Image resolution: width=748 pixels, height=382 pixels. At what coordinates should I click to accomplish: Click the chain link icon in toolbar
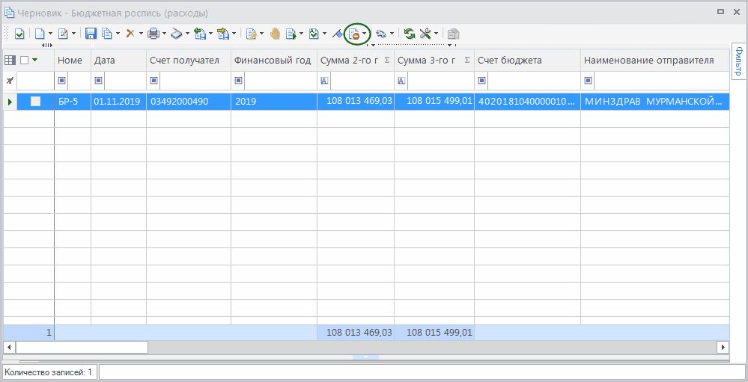381,34
